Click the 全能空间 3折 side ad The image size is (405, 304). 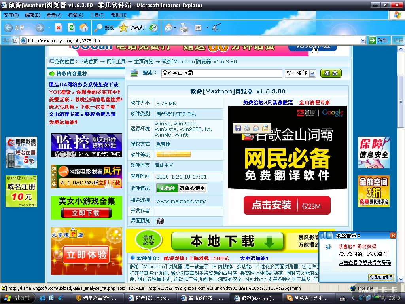coord(373,191)
